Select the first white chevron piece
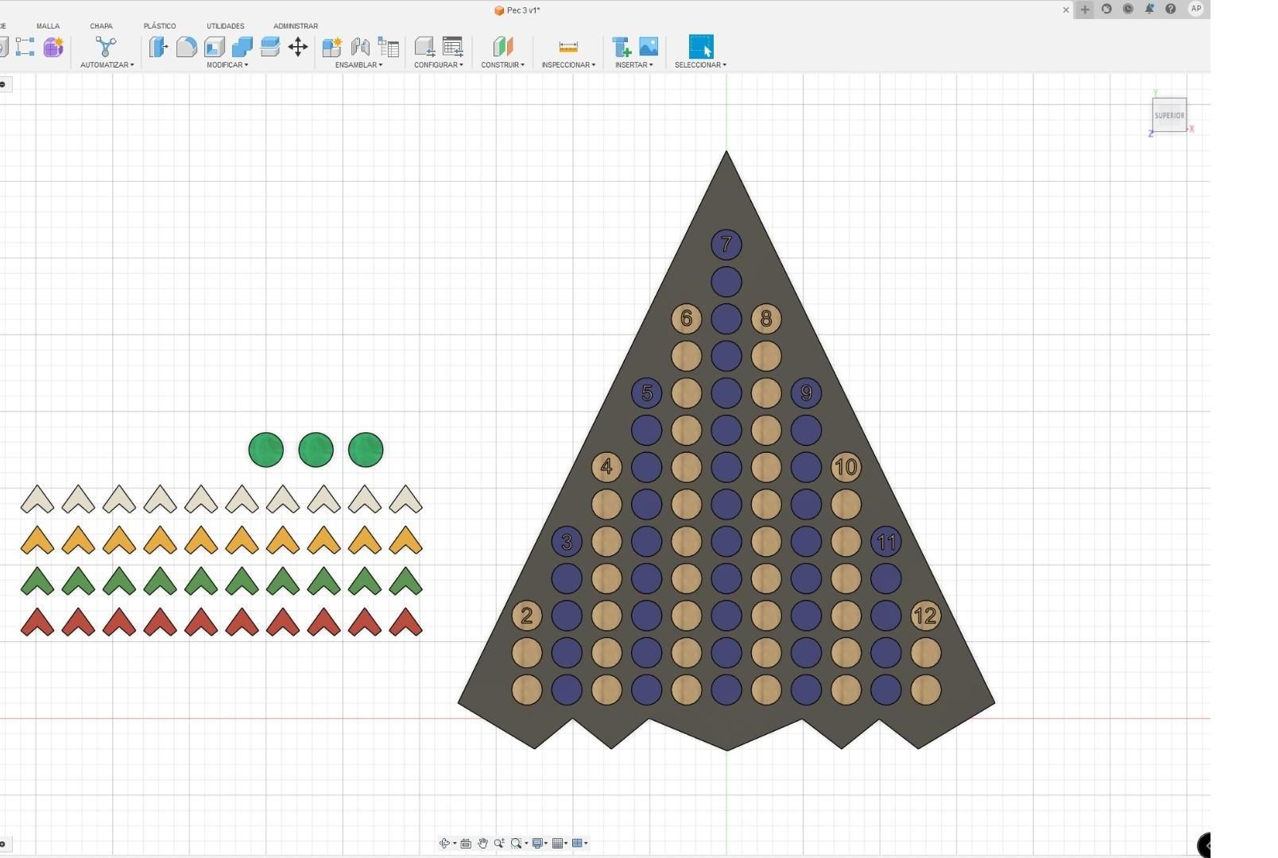 pos(37,499)
